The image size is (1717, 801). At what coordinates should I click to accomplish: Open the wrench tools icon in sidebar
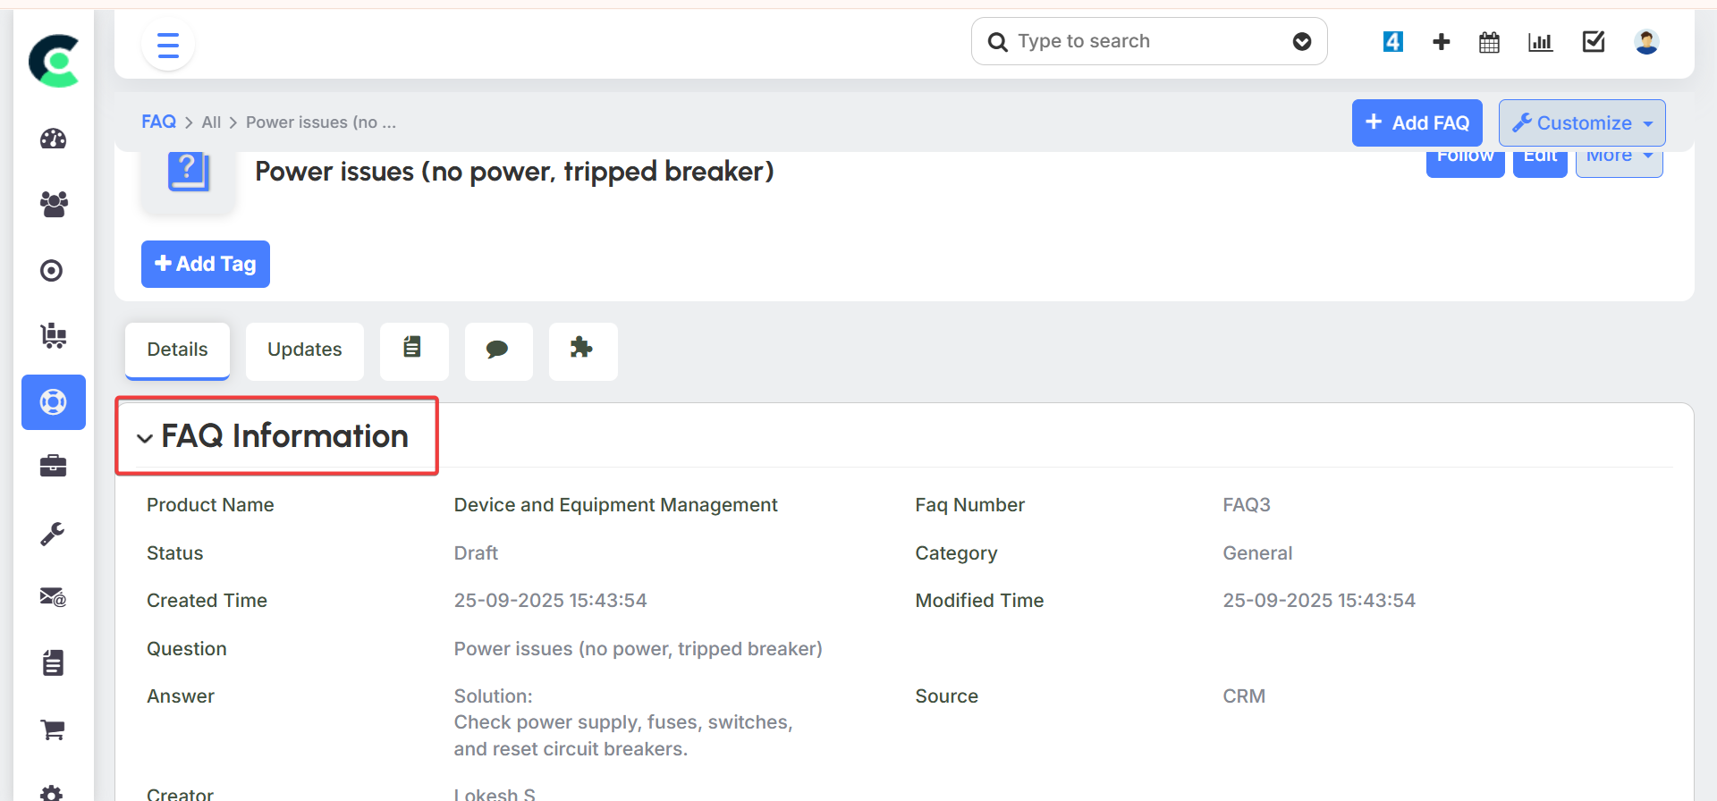click(x=53, y=534)
